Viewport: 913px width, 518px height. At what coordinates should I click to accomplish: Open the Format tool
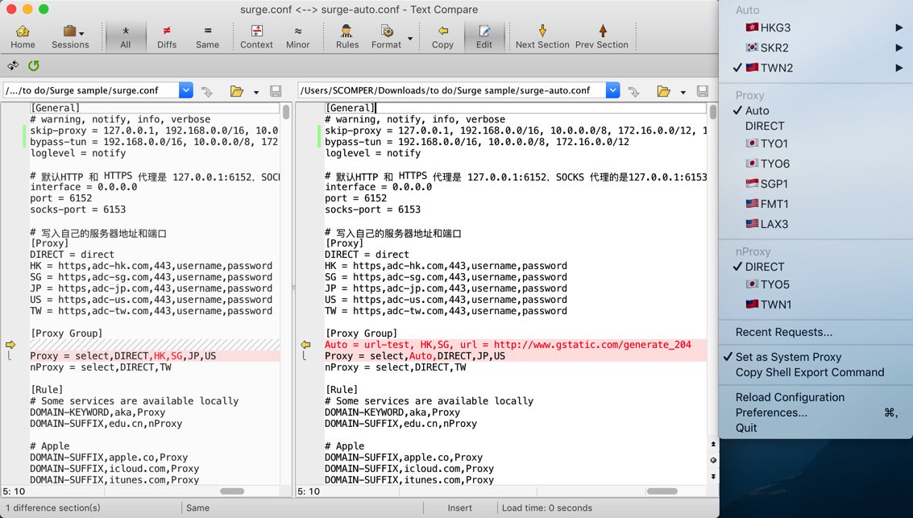(386, 37)
